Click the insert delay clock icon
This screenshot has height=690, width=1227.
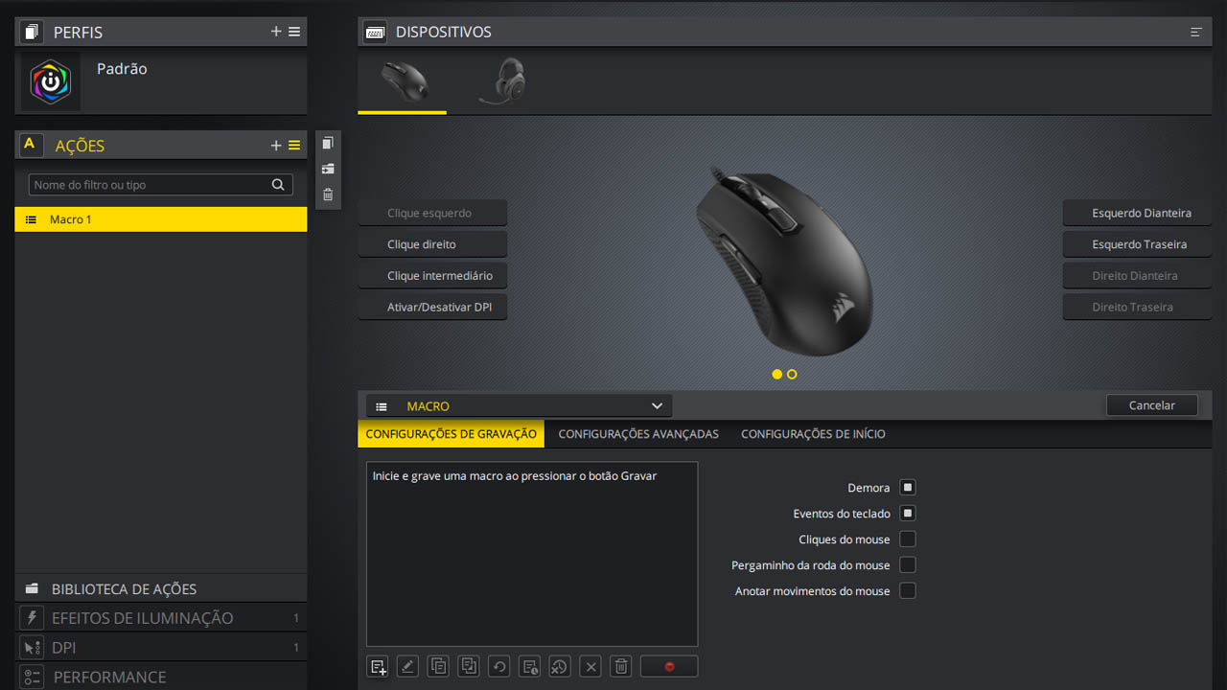530,667
